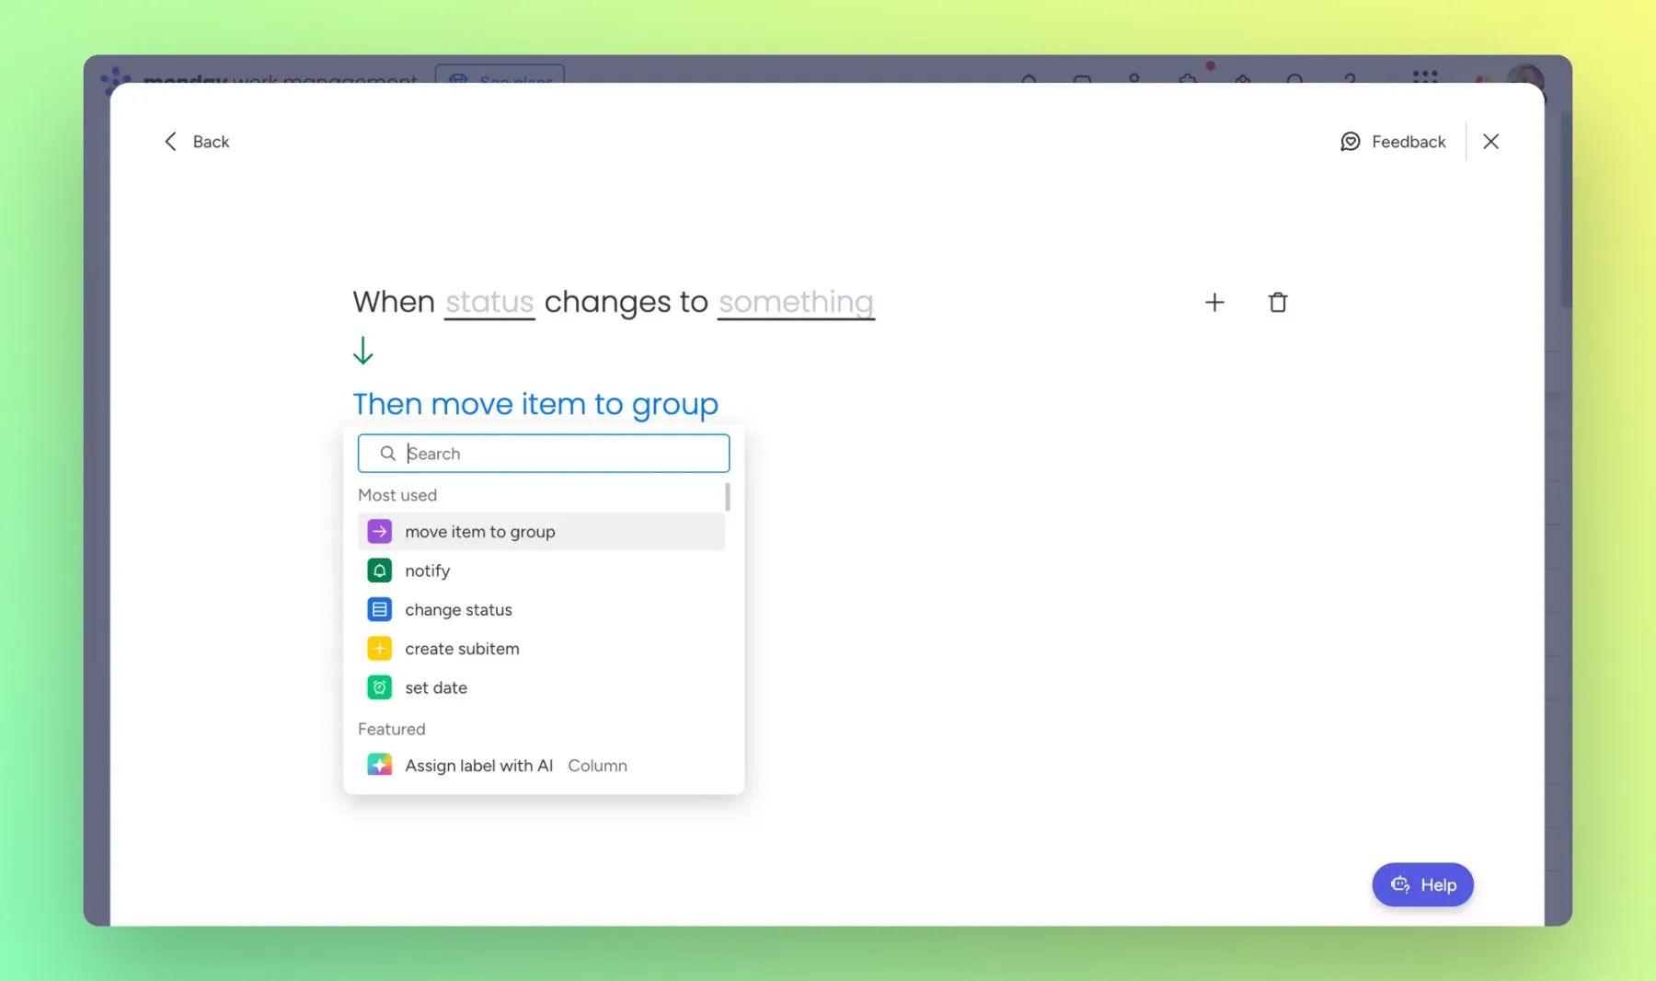1656x981 pixels.
Task: Click the Then move item to group action
Action: tap(535, 404)
